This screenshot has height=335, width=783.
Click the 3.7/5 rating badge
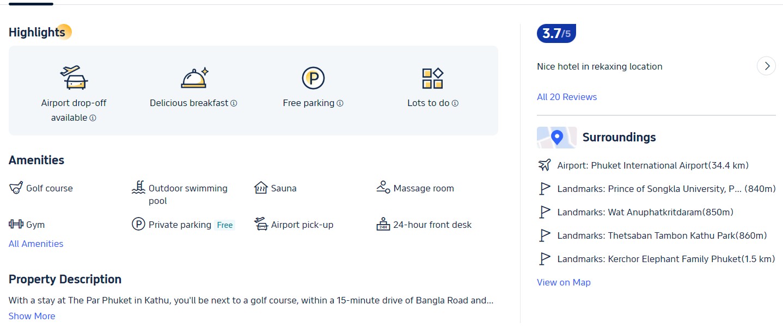pyautogui.click(x=556, y=34)
